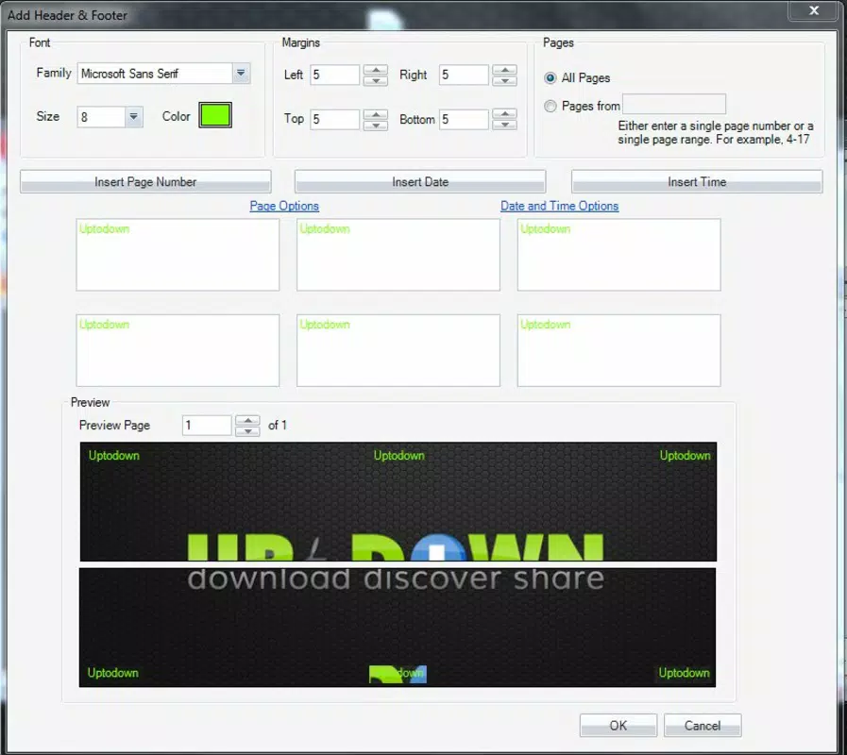The width and height of the screenshot is (847, 755).
Task: Increase the Right margin with up arrow
Action: (504, 70)
